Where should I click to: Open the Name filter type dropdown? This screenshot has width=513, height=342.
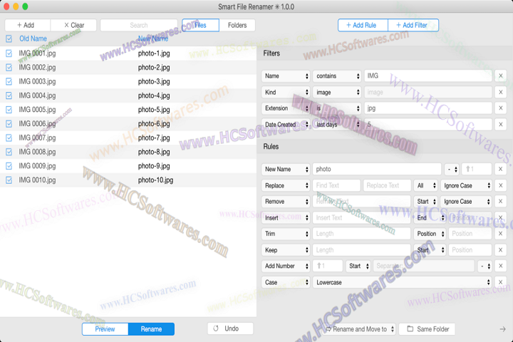[286, 76]
